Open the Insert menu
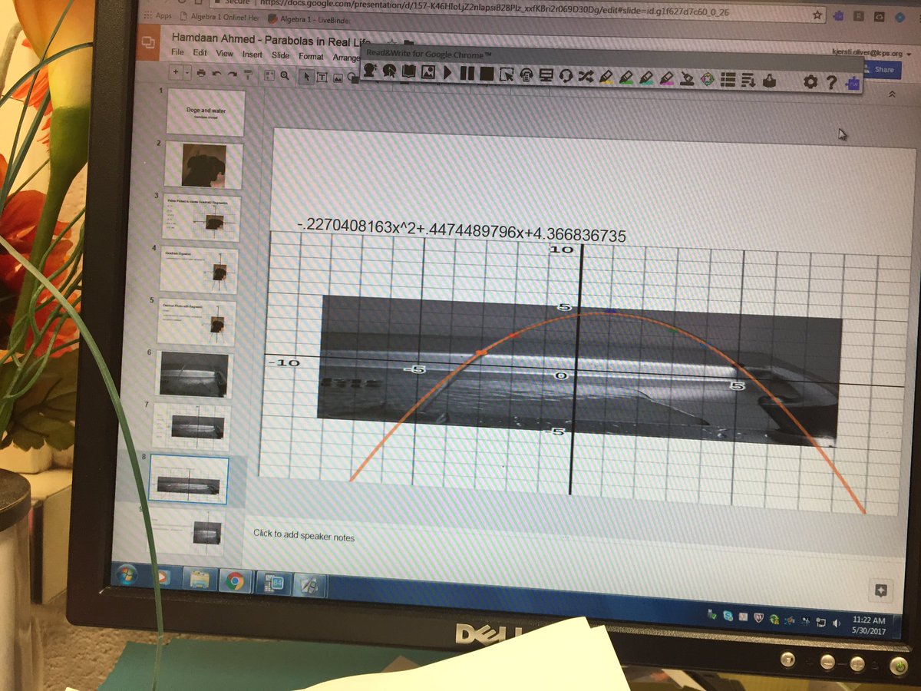The image size is (921, 691). [x=252, y=55]
